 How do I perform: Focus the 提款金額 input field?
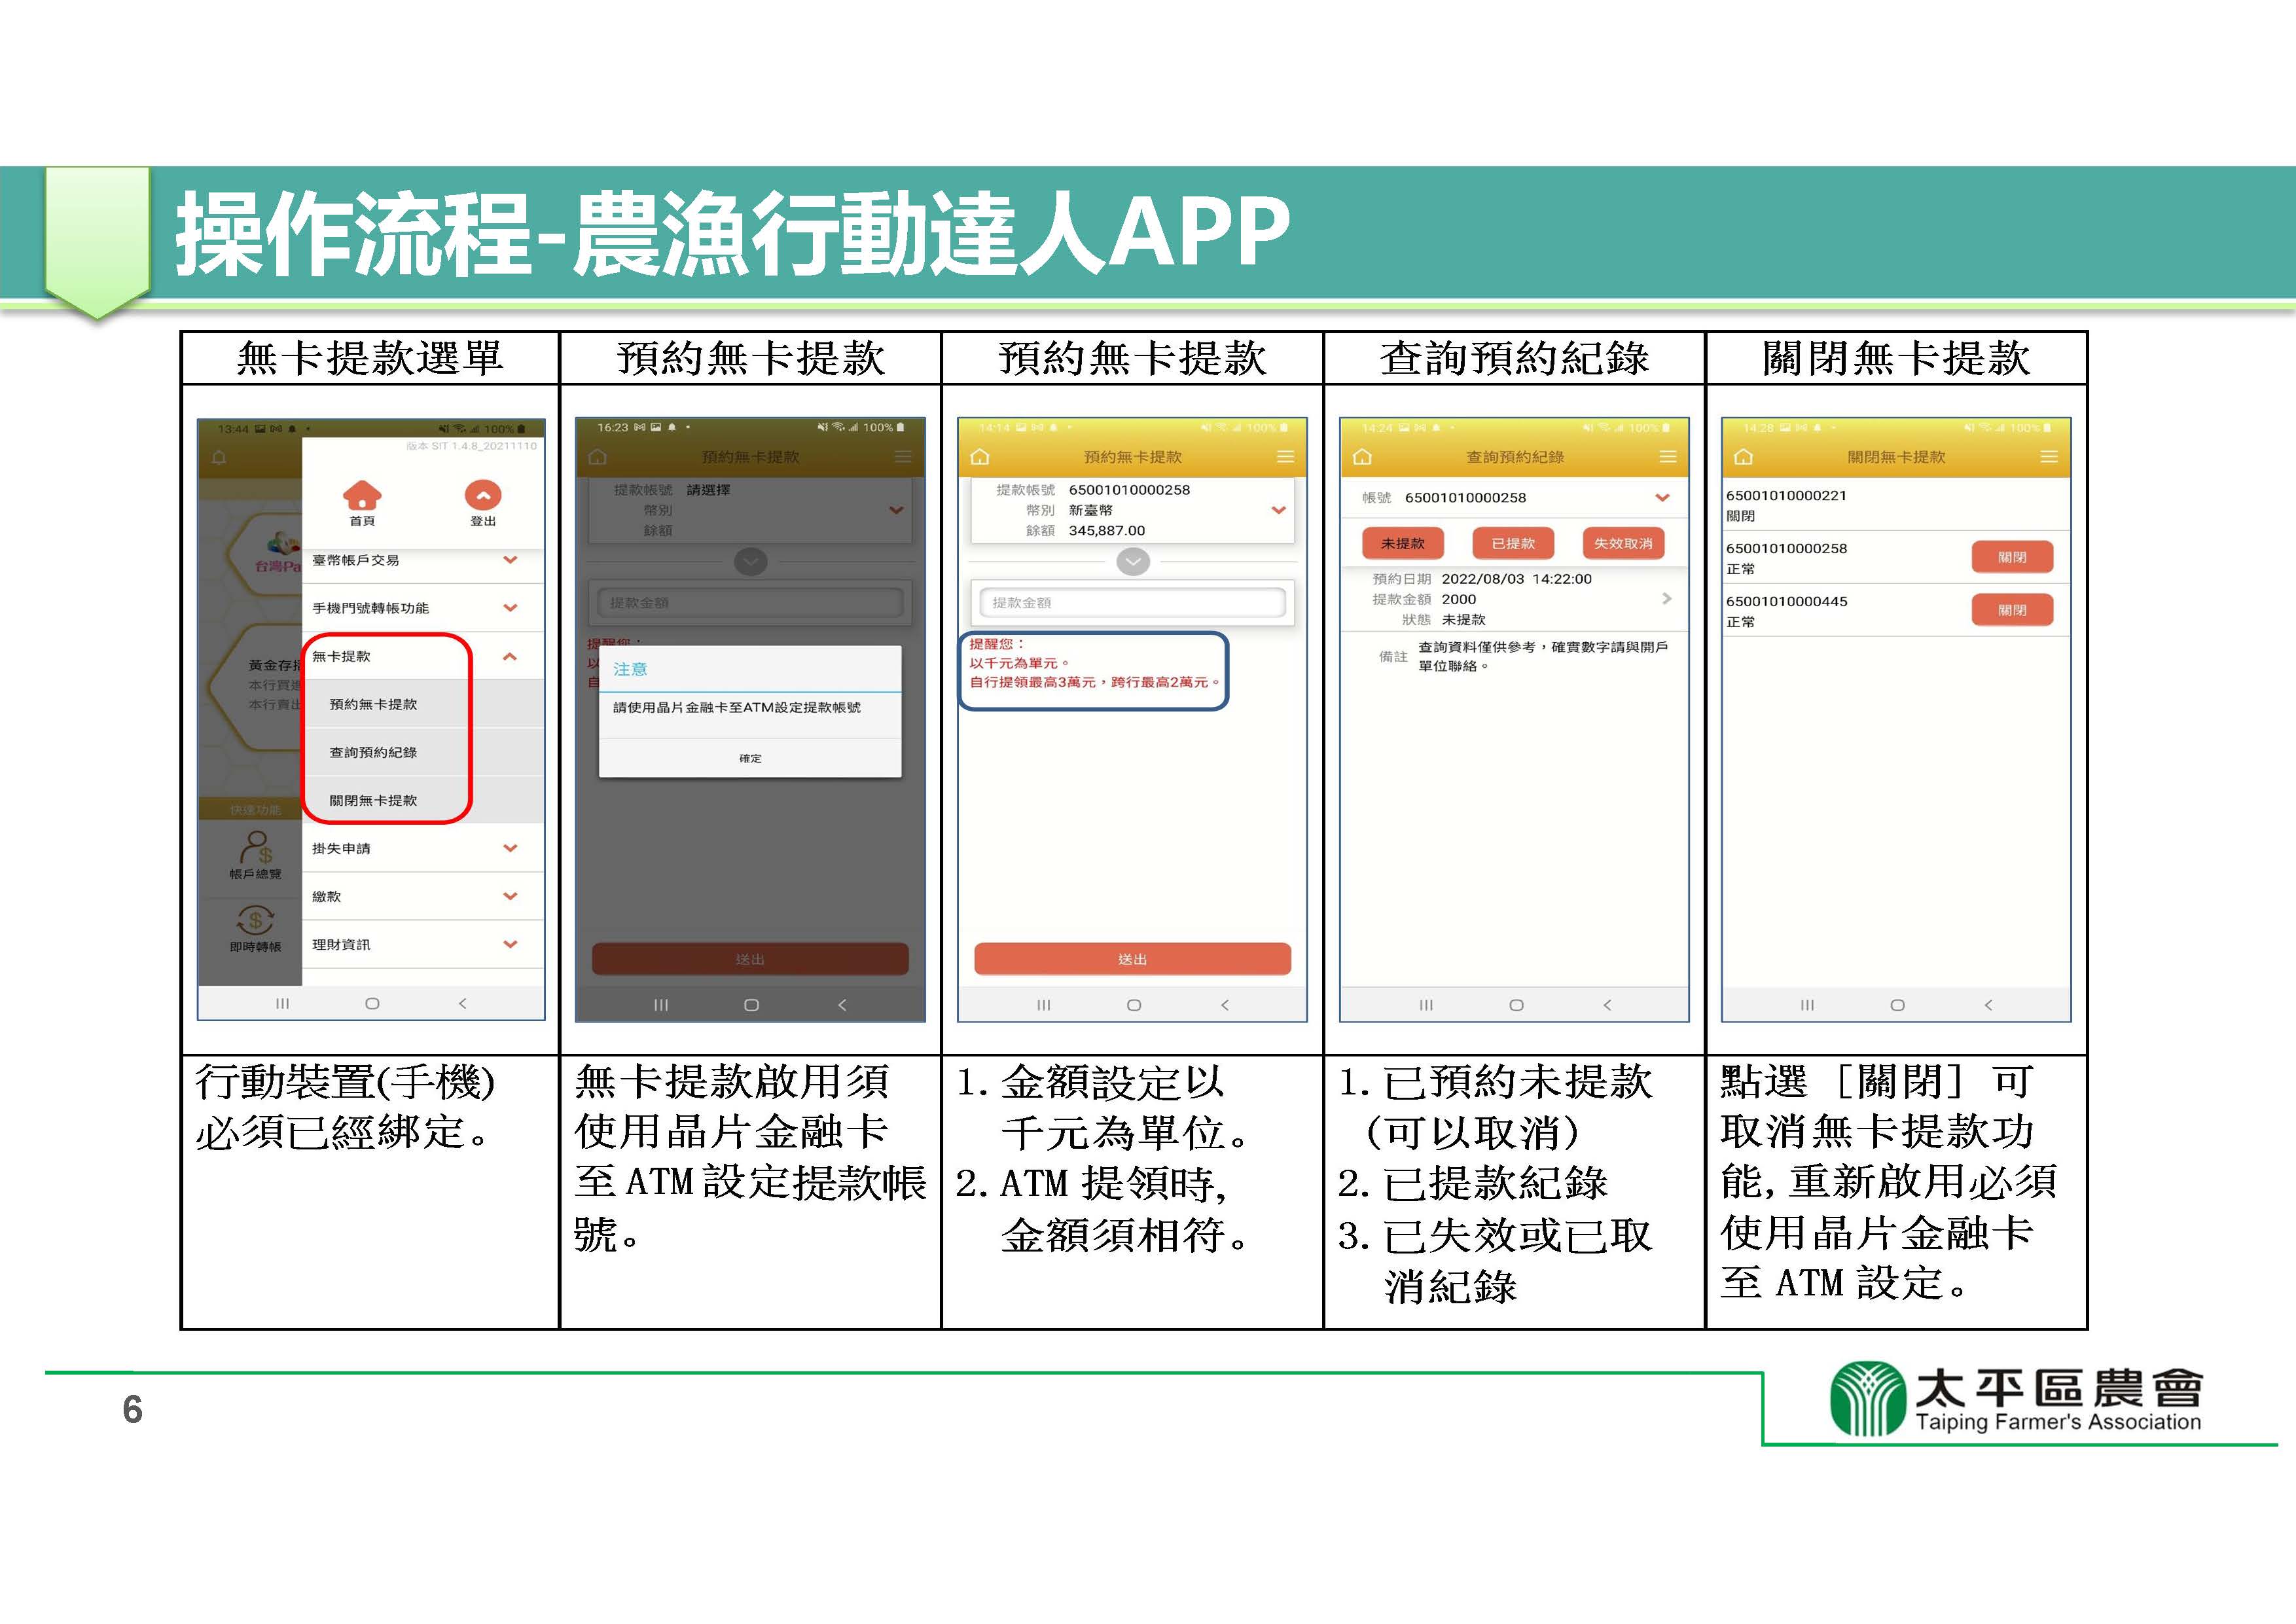pos(1133,603)
